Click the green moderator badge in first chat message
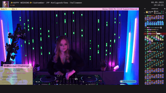166x93 pixels. [x=148, y=16]
